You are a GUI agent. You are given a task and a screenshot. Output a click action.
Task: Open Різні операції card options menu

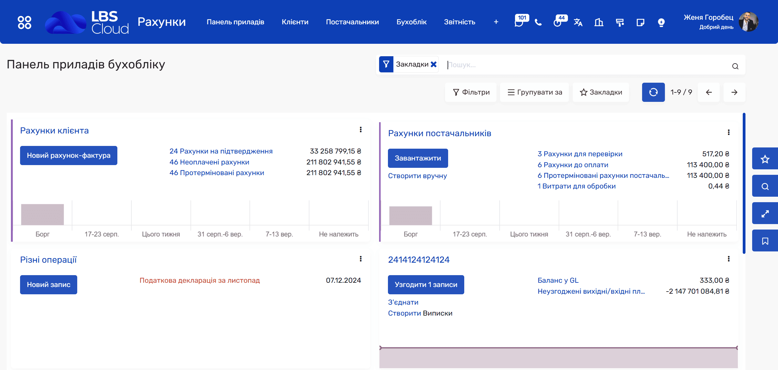[361, 259]
